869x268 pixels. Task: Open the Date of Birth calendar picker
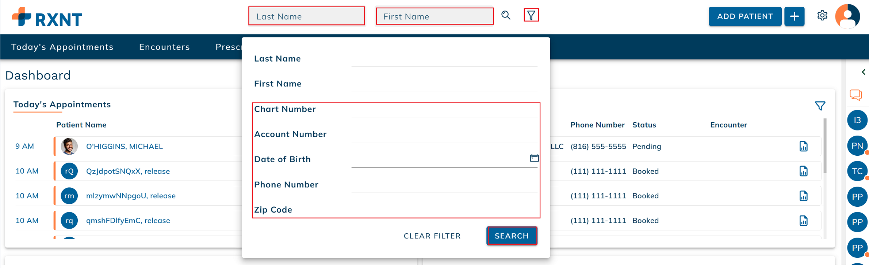pos(534,158)
